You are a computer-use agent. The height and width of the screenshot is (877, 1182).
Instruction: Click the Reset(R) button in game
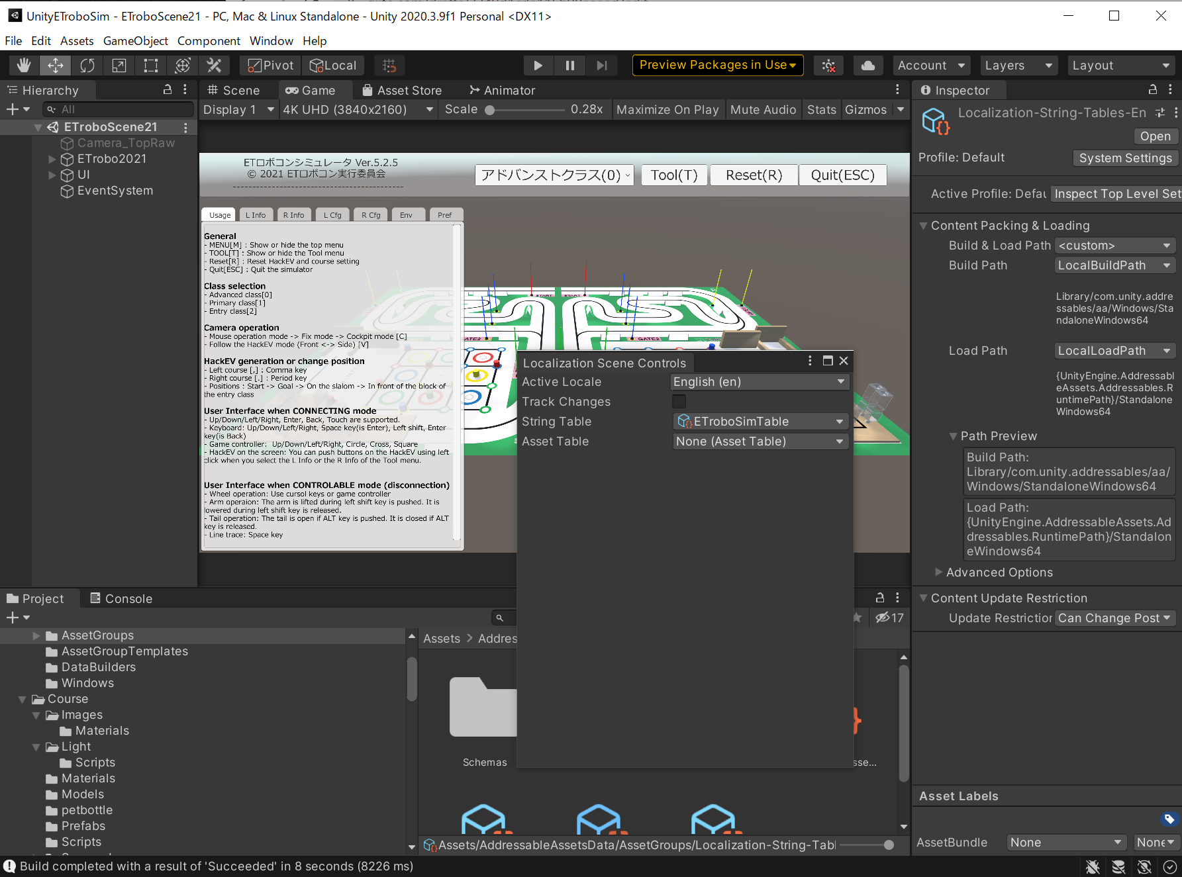click(x=754, y=175)
